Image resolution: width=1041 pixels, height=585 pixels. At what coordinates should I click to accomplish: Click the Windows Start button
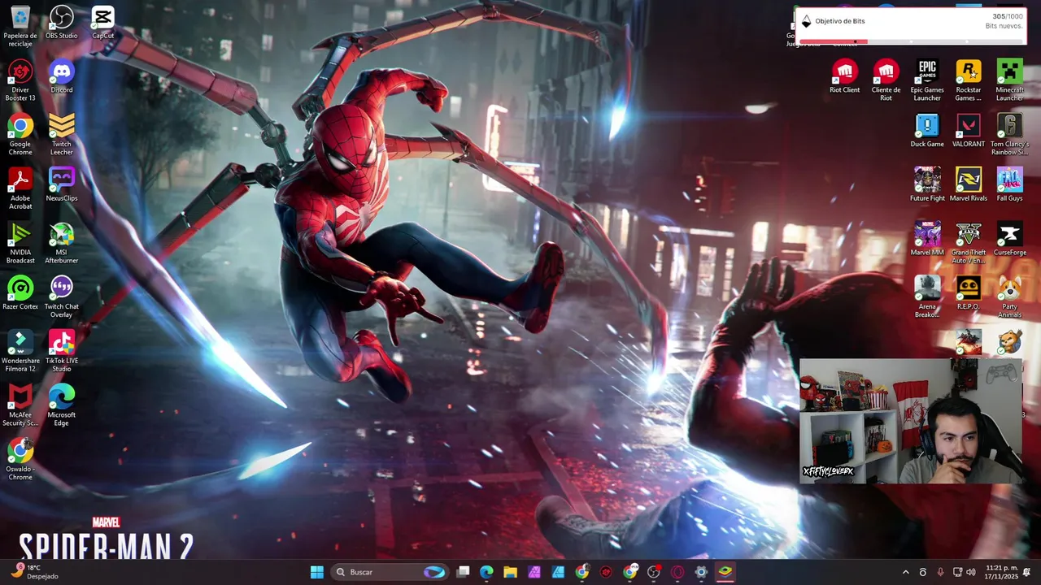pos(317,572)
